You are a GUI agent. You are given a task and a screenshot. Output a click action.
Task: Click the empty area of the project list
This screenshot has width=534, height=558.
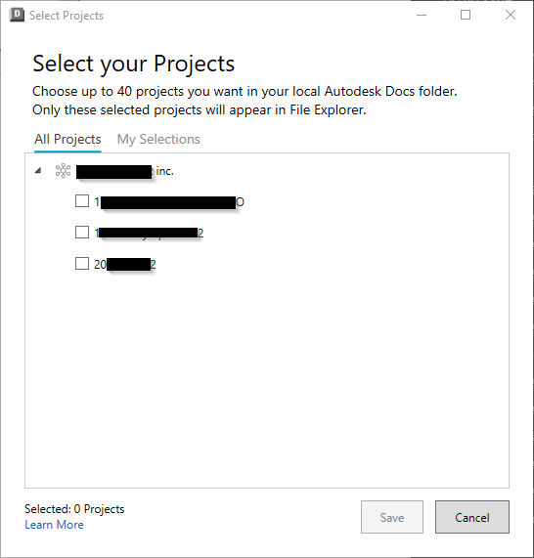tap(267, 377)
